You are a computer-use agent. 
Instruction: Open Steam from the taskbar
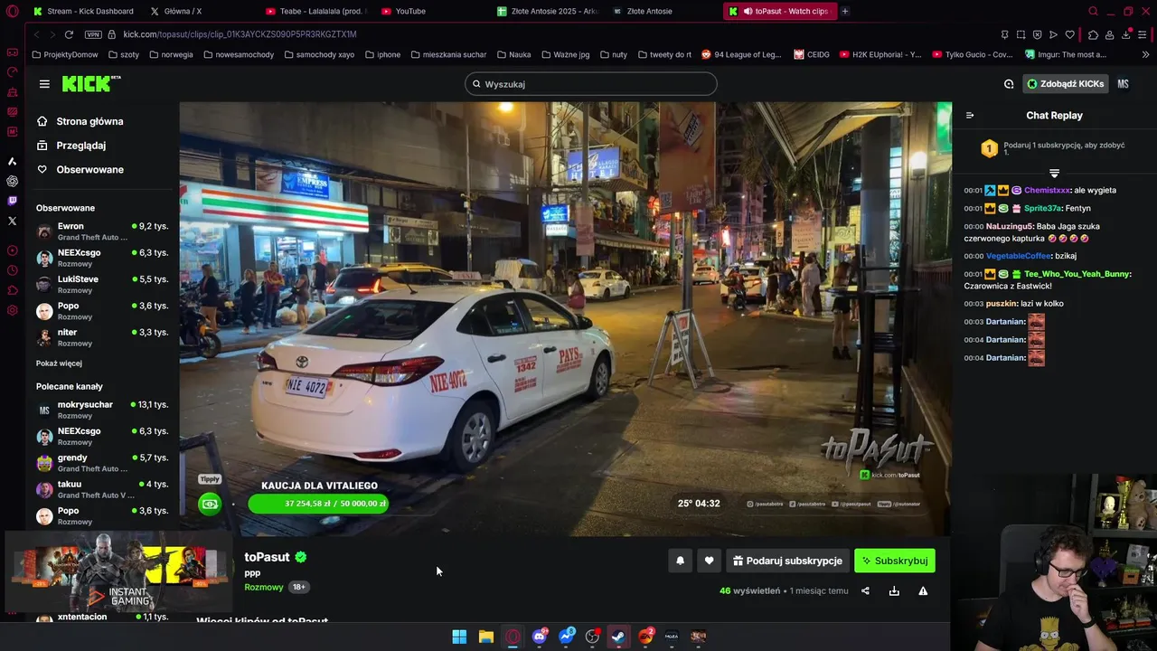[619, 637]
